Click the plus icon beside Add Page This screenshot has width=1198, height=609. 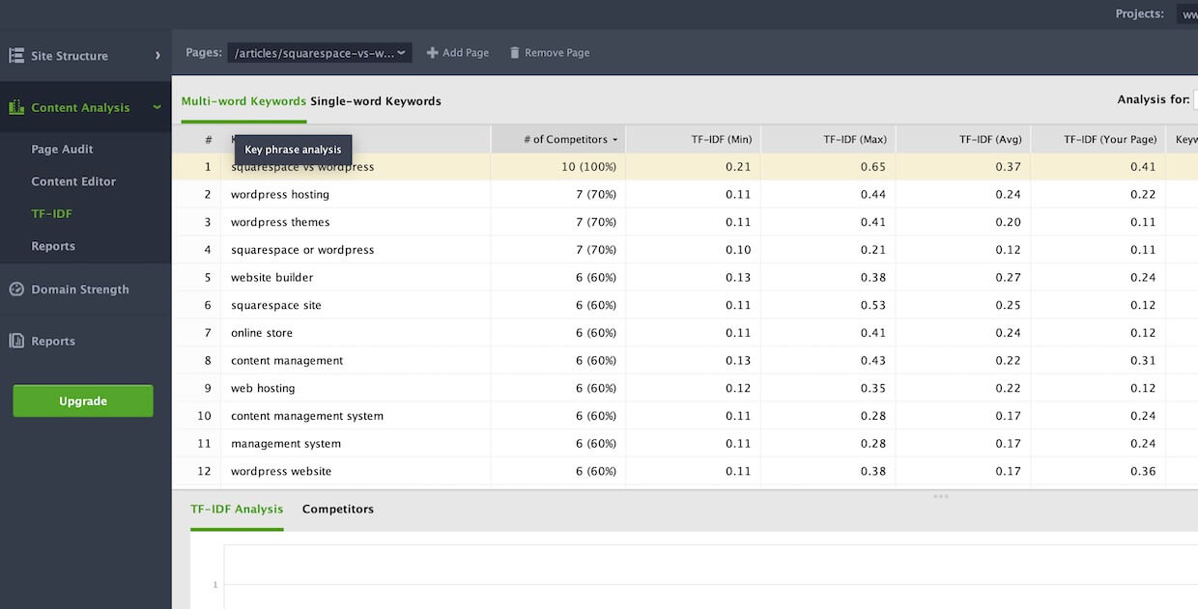(432, 52)
